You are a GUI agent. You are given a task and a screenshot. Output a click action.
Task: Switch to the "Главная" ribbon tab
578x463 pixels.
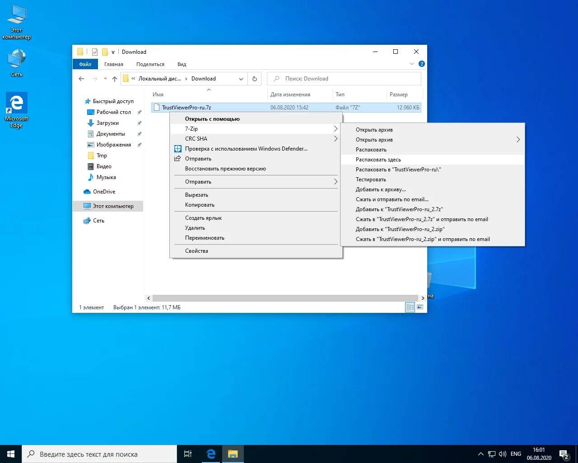114,64
